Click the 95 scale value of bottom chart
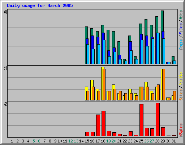Viewport: 185px width, 145px height. tap(5, 104)
